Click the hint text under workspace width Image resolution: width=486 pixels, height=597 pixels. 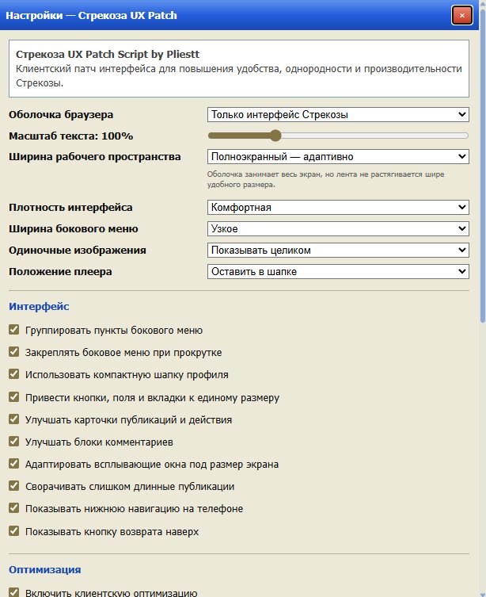[325, 179]
